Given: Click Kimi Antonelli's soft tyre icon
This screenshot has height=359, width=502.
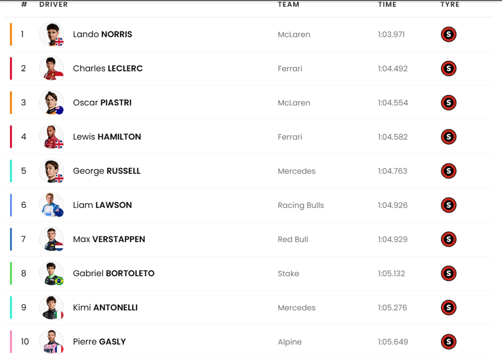Looking at the screenshot, I should [448, 308].
